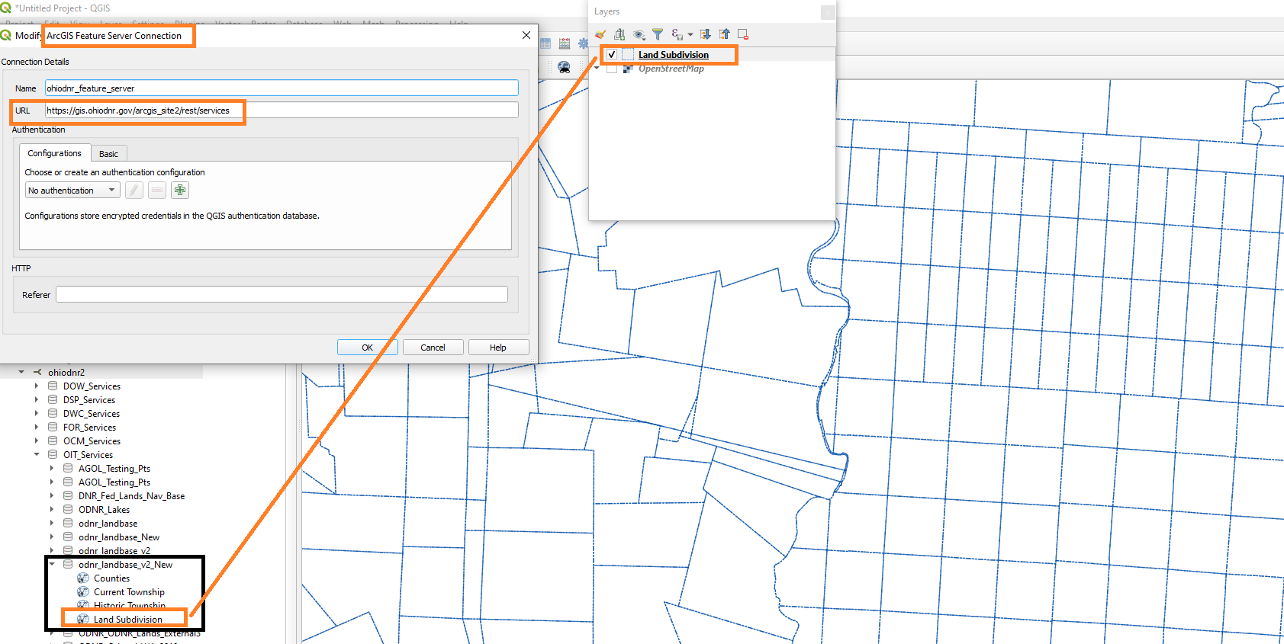Select the odnr_landbase_New service
Screen dimensions: 1284x644
[x=119, y=537]
